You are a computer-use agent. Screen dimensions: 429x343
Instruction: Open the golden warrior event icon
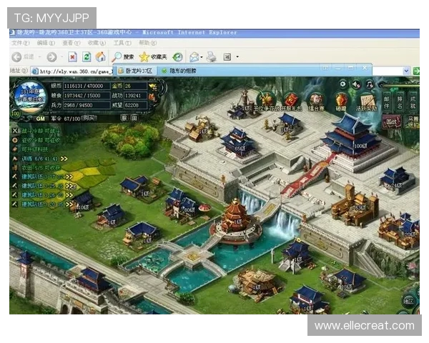coord(266,100)
